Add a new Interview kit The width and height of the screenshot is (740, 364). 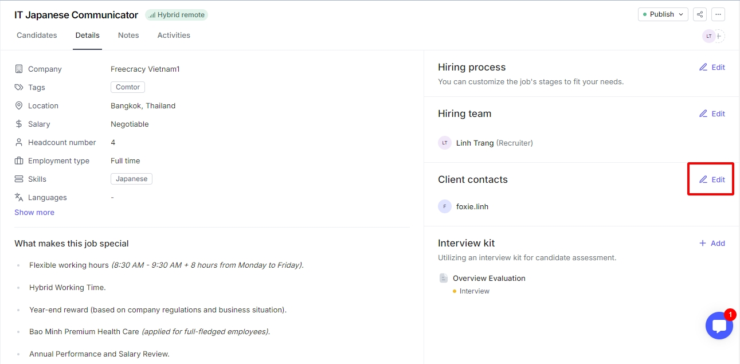click(x=712, y=243)
